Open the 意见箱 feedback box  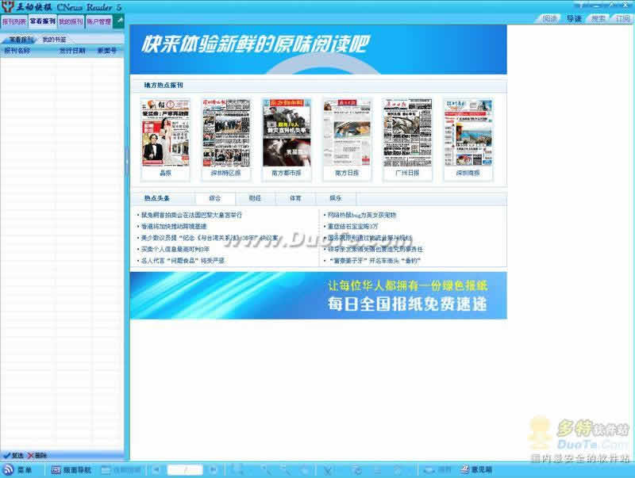(476, 469)
